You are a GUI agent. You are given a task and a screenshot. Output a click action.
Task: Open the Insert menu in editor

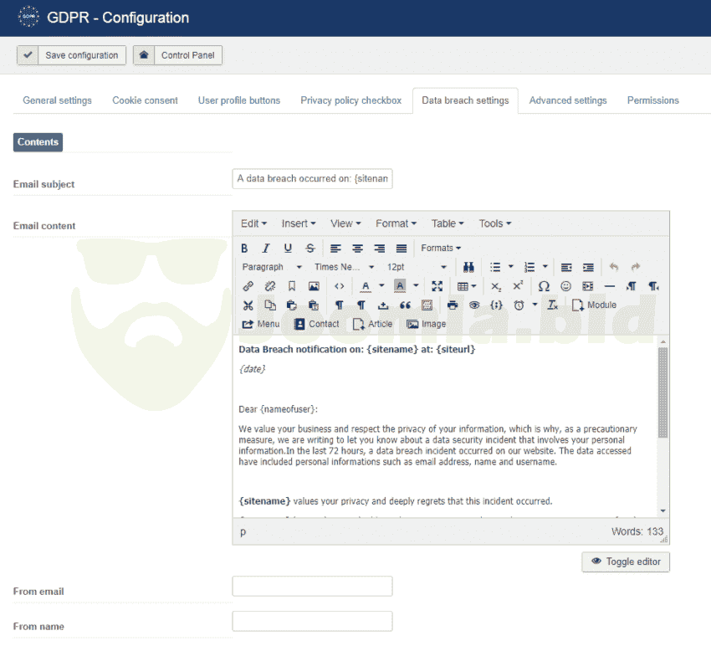[x=299, y=223]
